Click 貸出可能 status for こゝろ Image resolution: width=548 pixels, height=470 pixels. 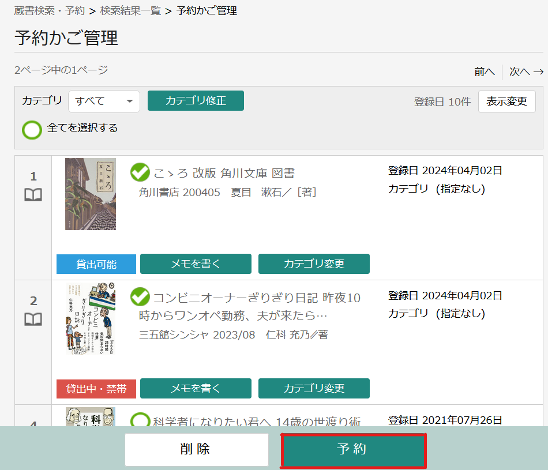tap(96, 264)
